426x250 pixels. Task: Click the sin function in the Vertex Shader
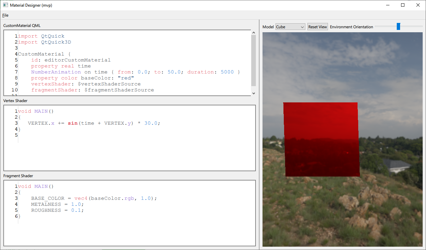(72, 123)
